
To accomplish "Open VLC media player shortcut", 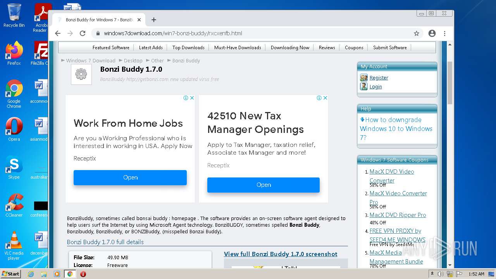I will click(x=14, y=246).
